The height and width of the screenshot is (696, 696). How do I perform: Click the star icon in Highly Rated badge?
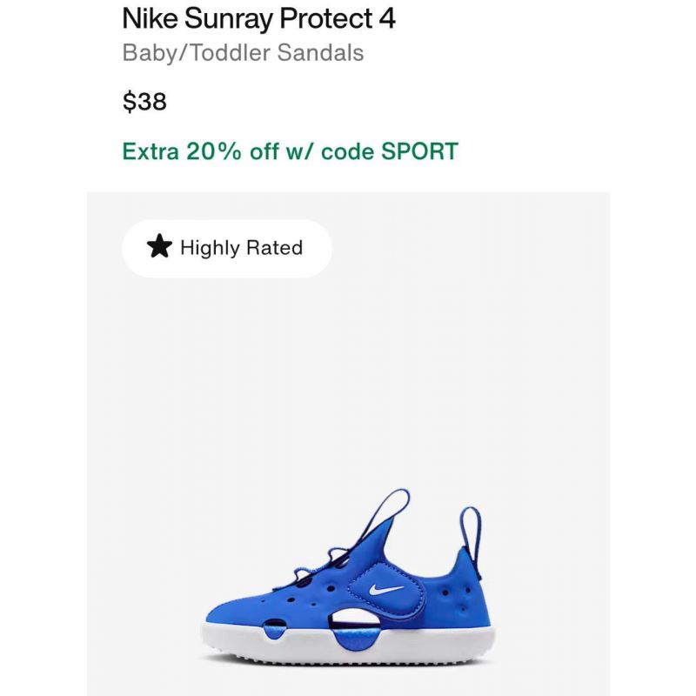(x=159, y=246)
